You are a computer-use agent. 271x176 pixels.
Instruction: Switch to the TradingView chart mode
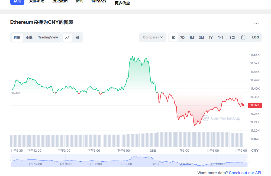pyautogui.click(x=48, y=37)
